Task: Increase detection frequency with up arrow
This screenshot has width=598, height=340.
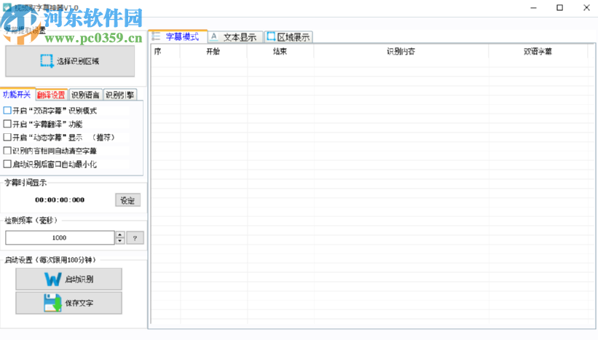Action: point(120,234)
